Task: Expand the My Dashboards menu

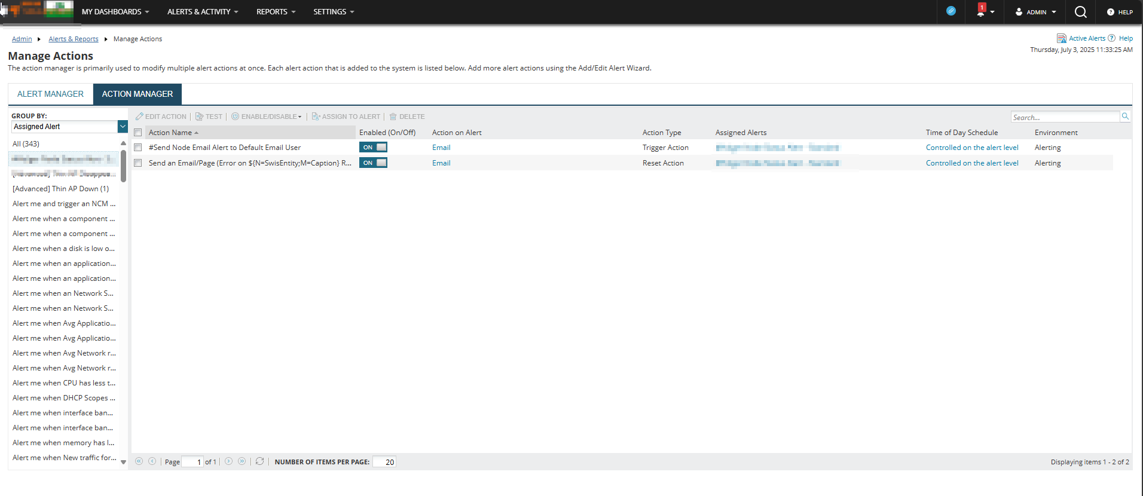Action: 115,12
